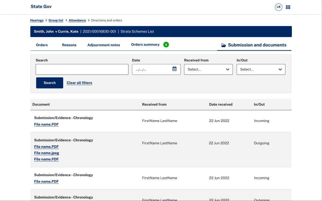Open the LK user avatar menu

pos(278,7)
